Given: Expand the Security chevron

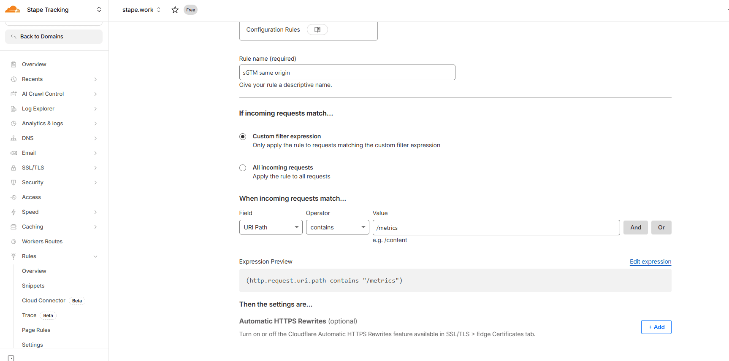Looking at the screenshot, I should pyautogui.click(x=95, y=183).
